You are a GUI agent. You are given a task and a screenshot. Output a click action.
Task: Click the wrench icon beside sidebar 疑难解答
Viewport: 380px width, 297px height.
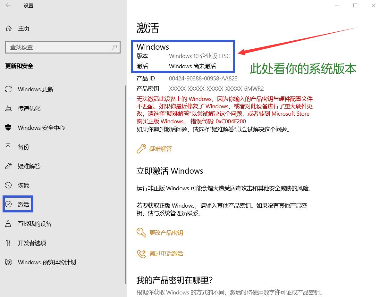[x=8, y=166]
